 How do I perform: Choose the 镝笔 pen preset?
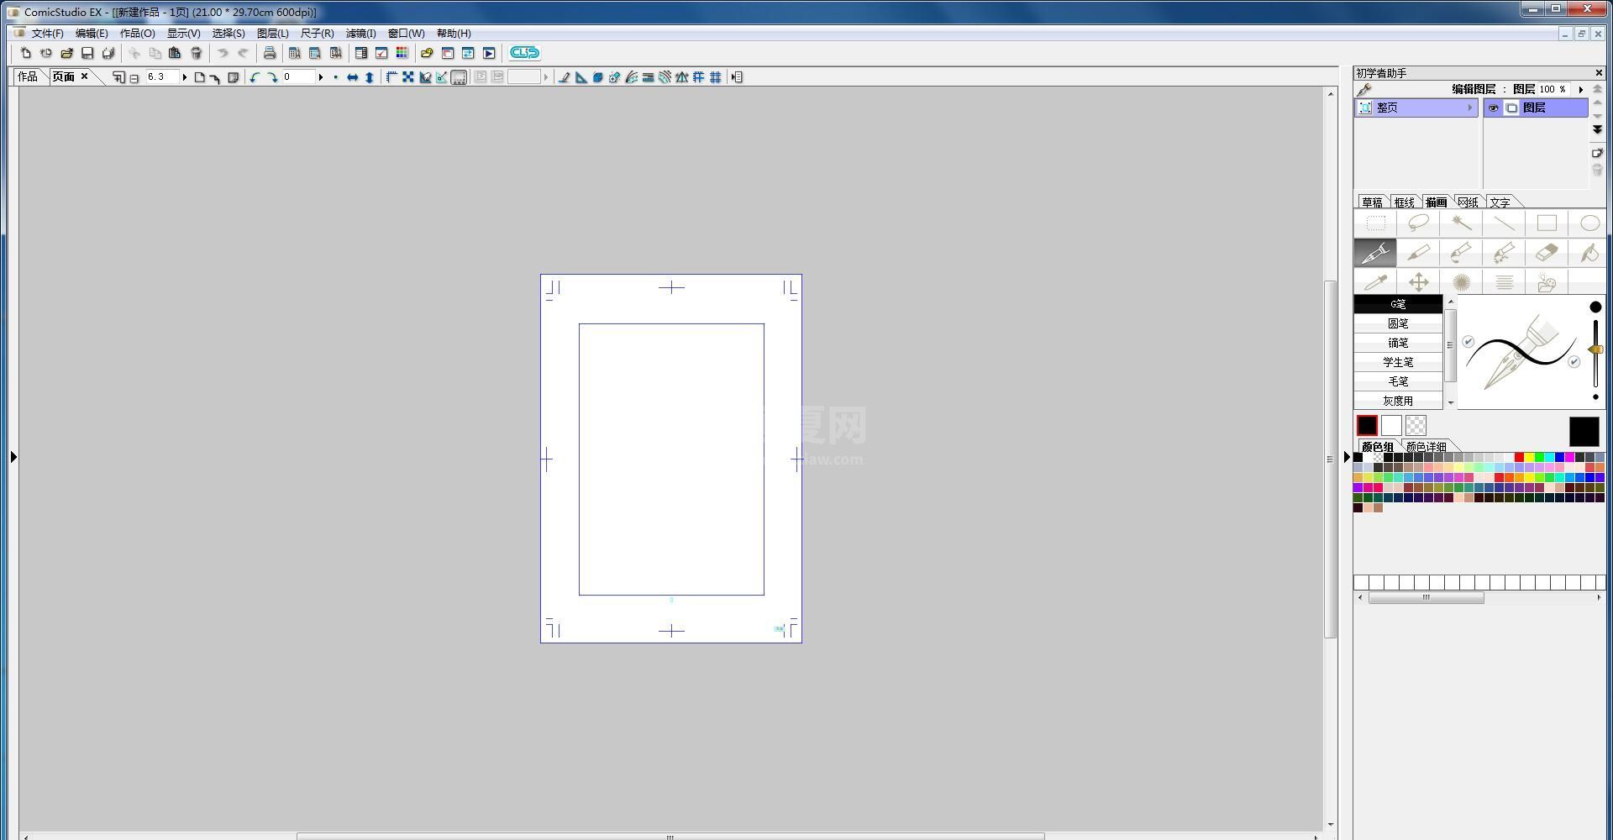coord(1398,343)
